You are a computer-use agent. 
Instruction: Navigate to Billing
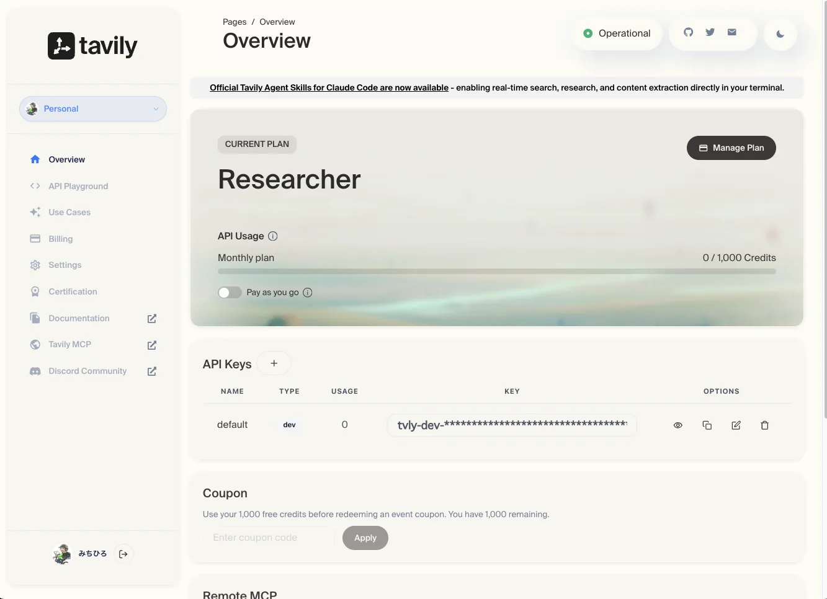pos(60,239)
